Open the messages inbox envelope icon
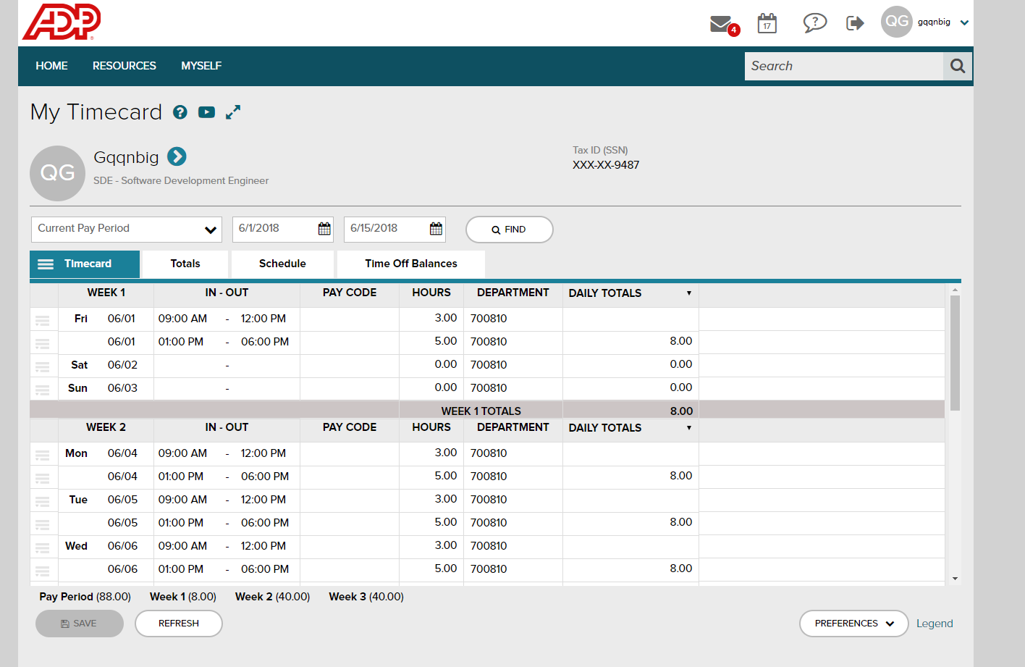Image resolution: width=1025 pixels, height=667 pixels. [720, 22]
